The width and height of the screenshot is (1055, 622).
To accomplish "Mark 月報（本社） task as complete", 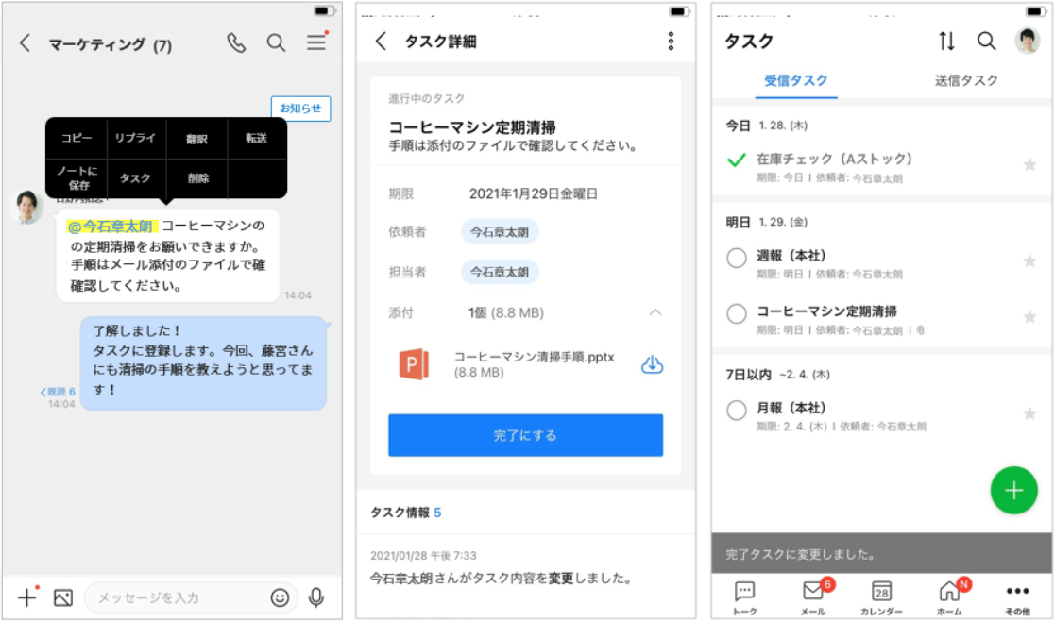I will (737, 411).
